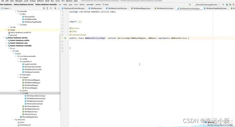Image resolution: width=235 pixels, height=127 pixels.
Task: Click the Collapse All icon in Project panel
Action: click(51, 8)
